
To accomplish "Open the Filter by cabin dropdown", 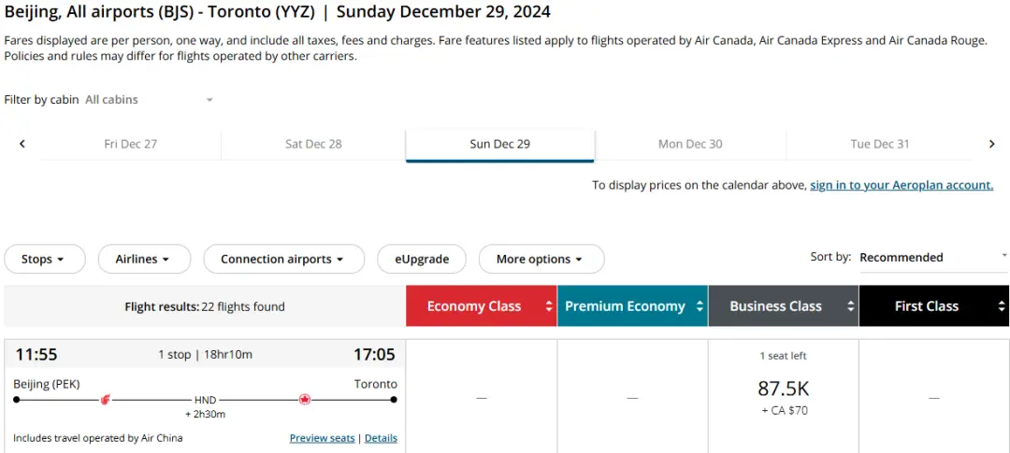I will pyautogui.click(x=149, y=100).
